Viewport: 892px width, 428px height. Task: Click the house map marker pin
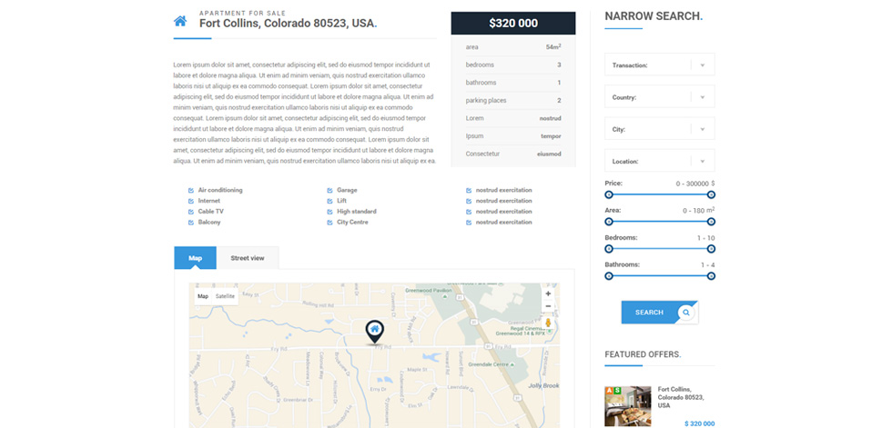374,332
